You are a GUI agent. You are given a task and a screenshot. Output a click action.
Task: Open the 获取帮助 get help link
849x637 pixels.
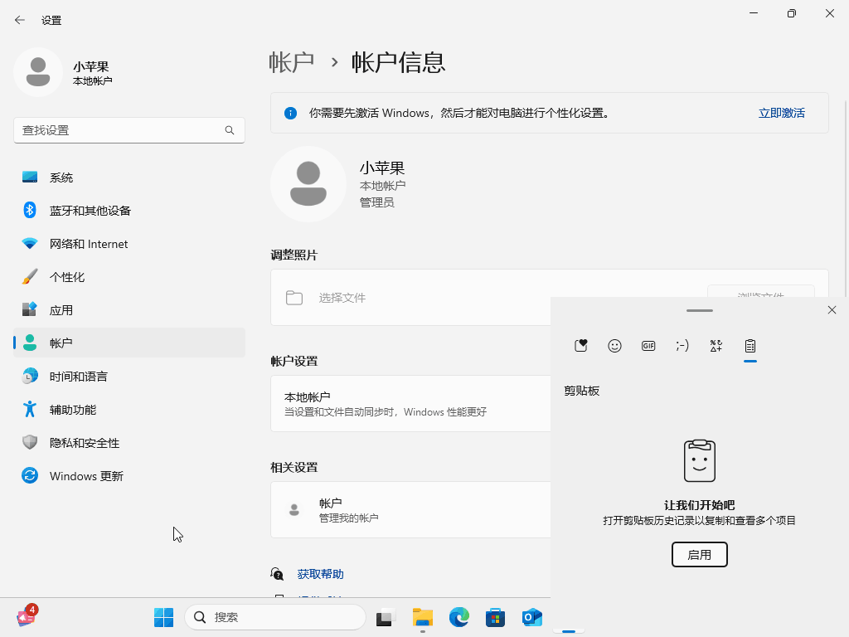click(x=321, y=574)
